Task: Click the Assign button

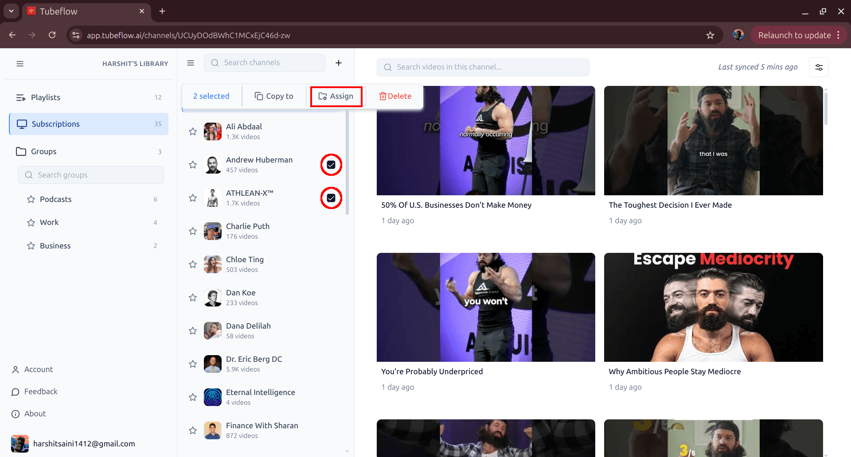Action: click(x=336, y=96)
